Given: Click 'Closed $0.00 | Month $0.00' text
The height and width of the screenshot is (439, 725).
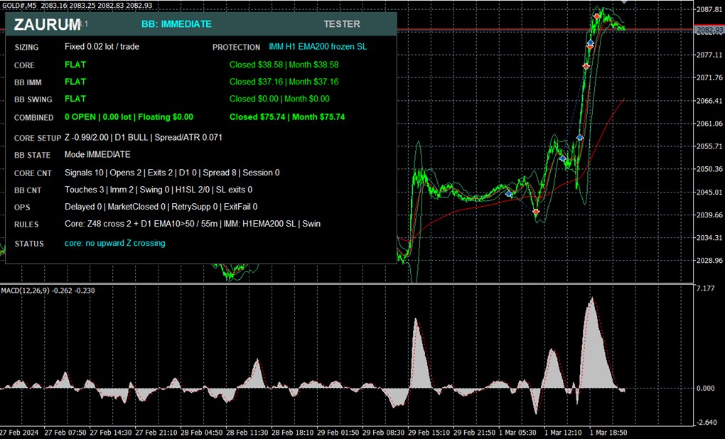Looking at the screenshot, I should (x=279, y=99).
